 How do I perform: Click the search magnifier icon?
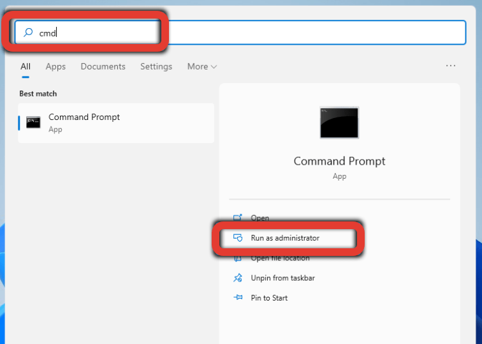(28, 33)
